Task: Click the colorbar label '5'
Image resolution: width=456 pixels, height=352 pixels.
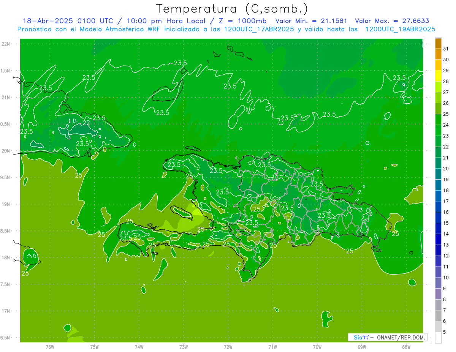Action: click(445, 332)
